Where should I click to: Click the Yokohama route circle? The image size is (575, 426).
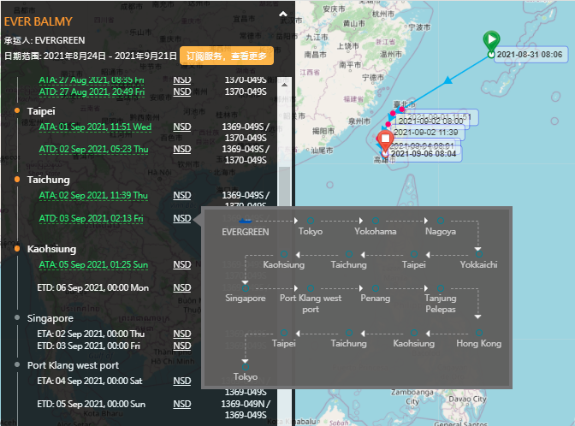point(376,221)
